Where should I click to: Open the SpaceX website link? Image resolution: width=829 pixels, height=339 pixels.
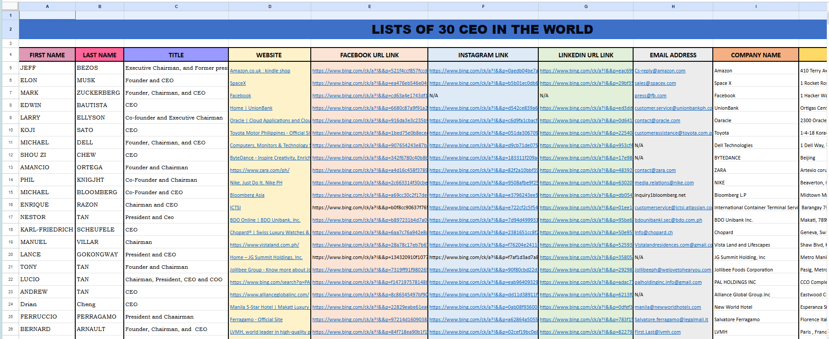pos(238,83)
